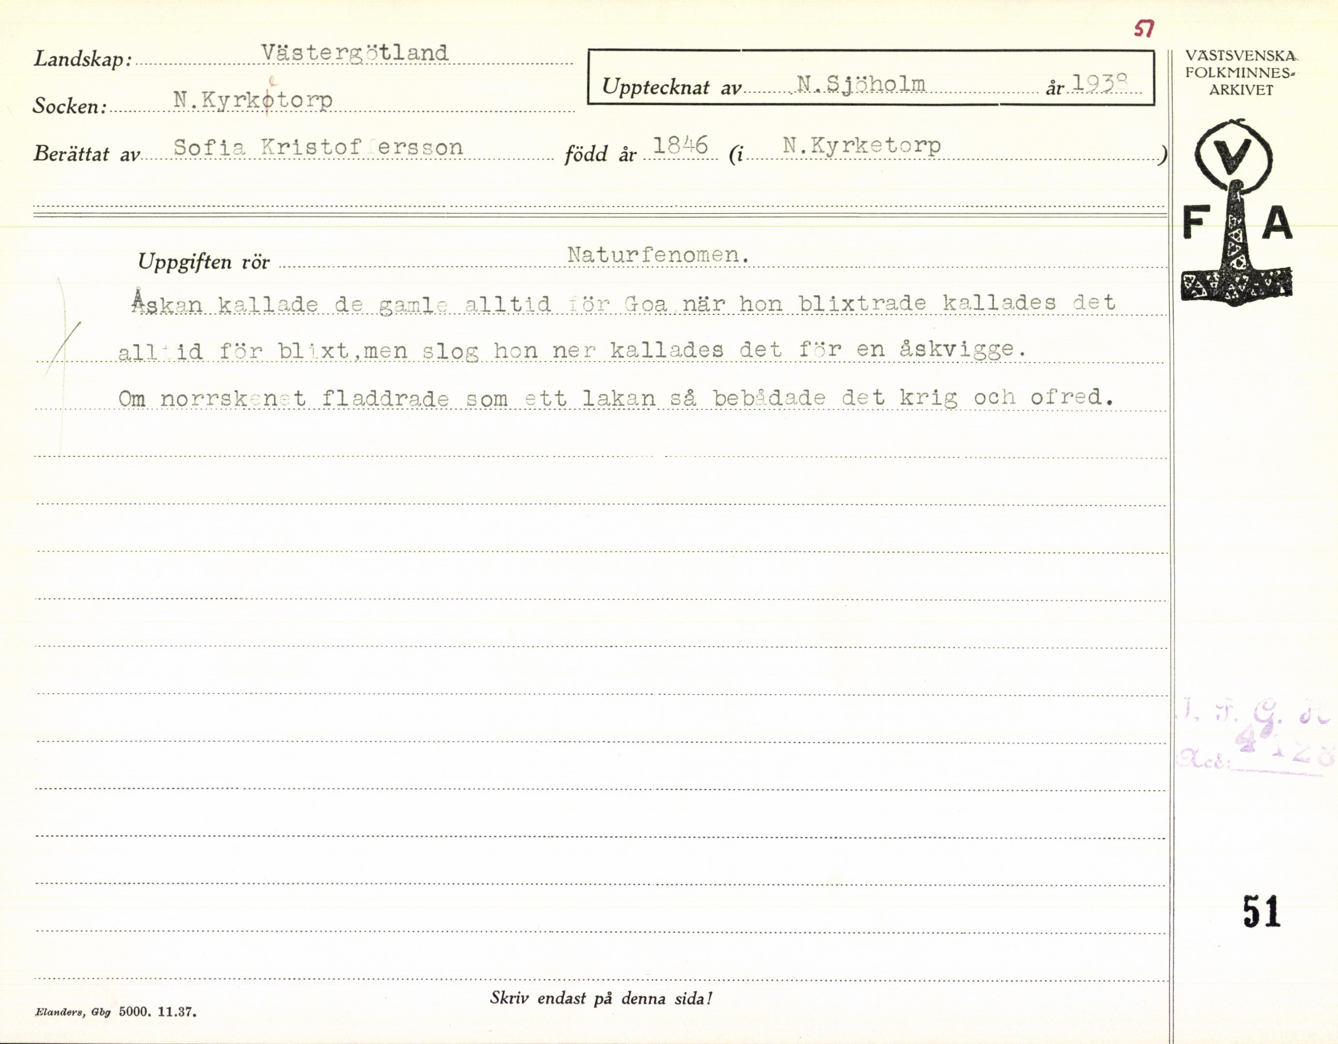Click the recorder name N.Sjöholm

coord(861,83)
